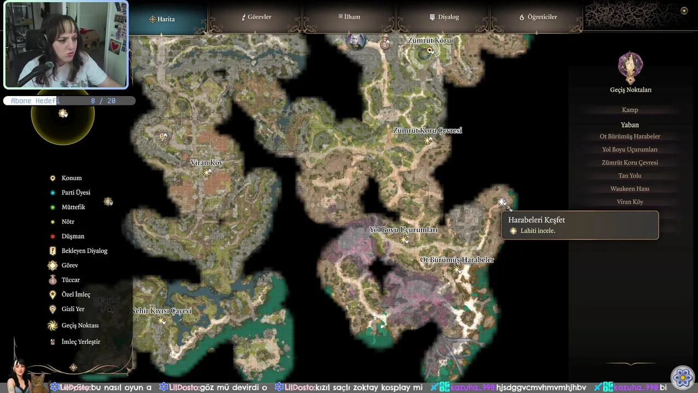Screen dimensions: 698x393
Task: Click the map marker left of Viran Köy's region
Action: tap(108, 202)
